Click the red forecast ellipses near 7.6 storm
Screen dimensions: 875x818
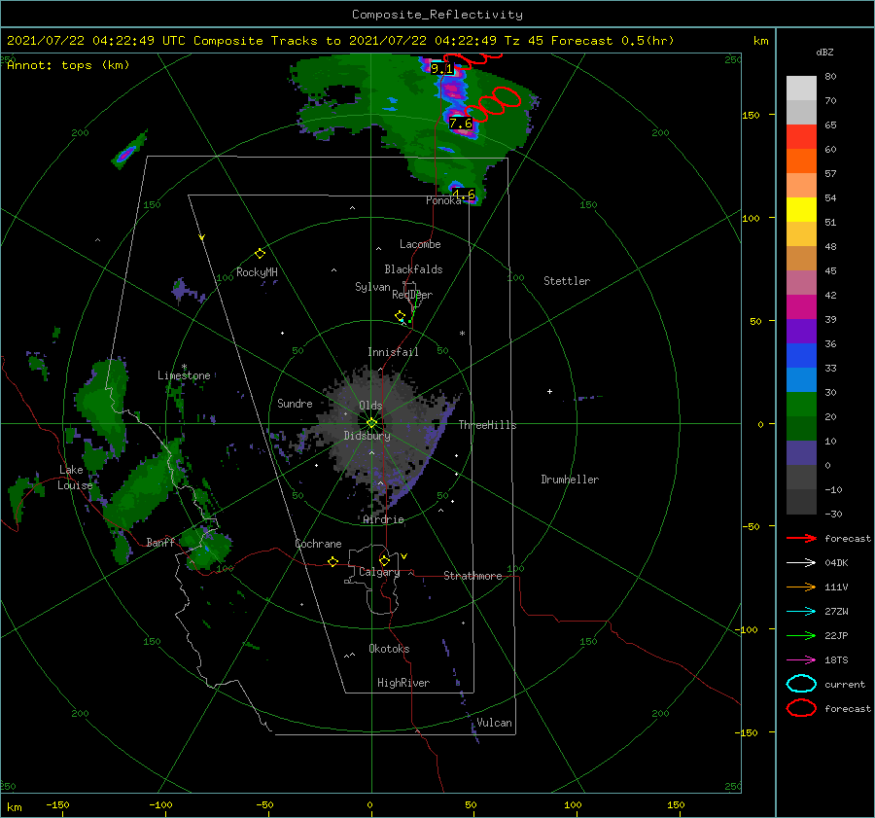tap(492, 104)
